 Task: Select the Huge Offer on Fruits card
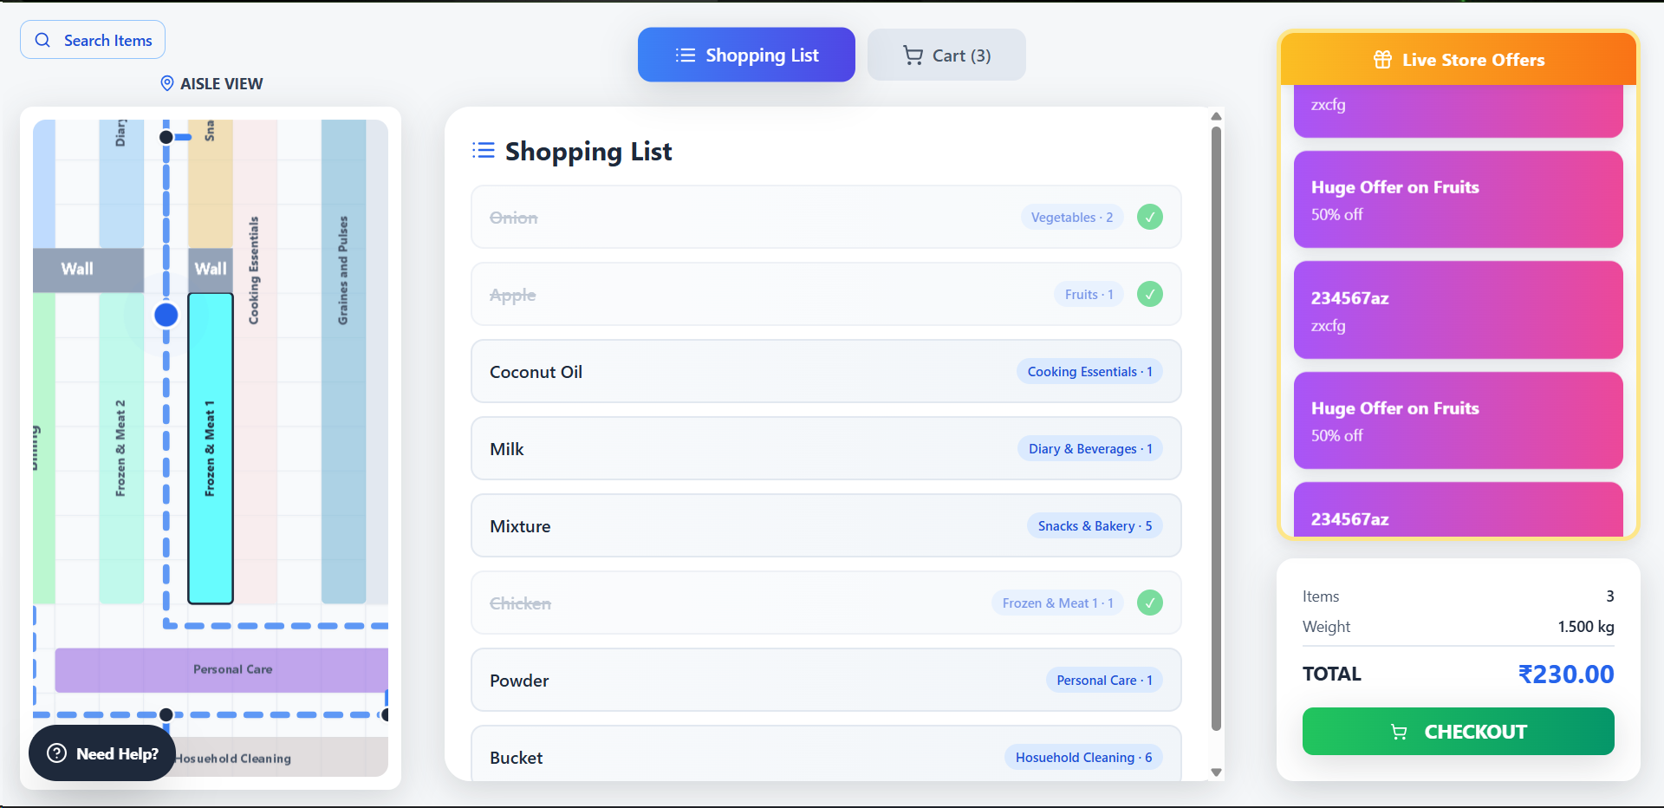(1457, 199)
